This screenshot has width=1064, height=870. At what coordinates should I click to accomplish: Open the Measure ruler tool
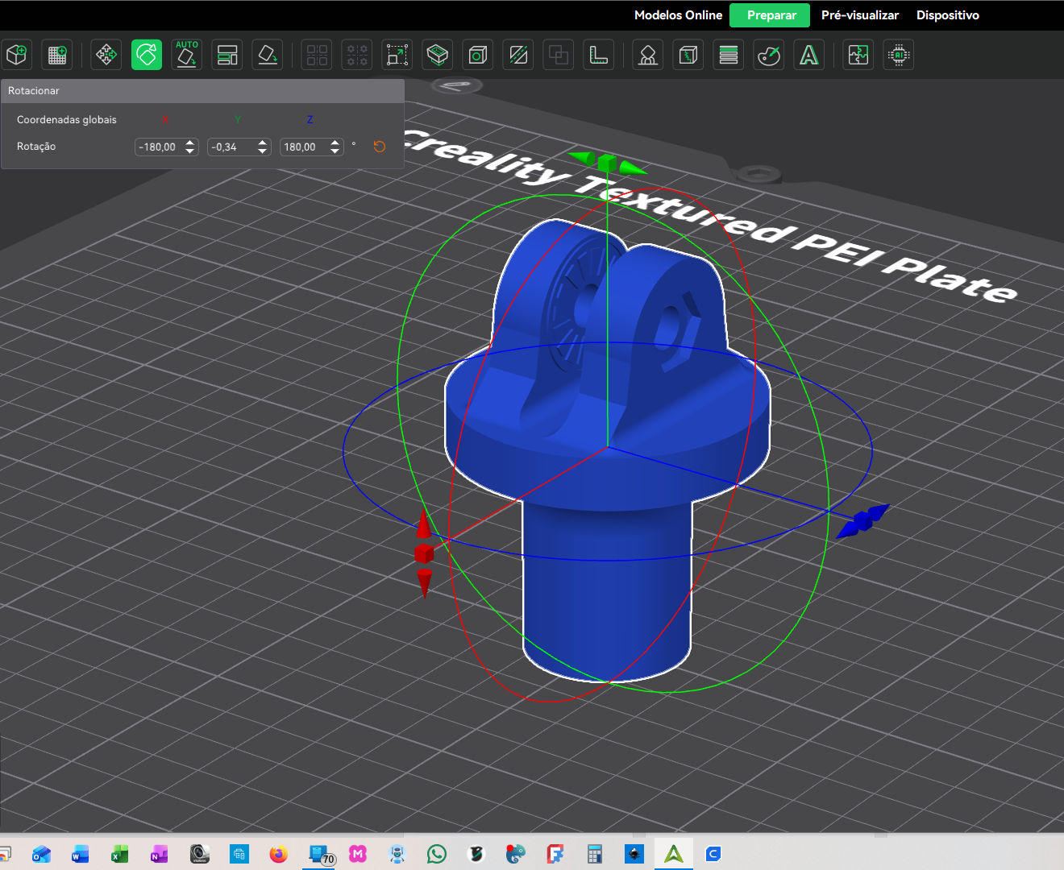pyautogui.click(x=599, y=55)
